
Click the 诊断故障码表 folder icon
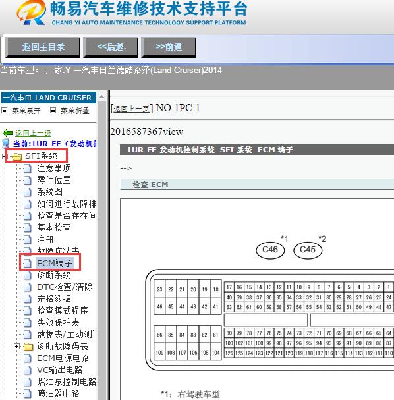tap(28, 347)
